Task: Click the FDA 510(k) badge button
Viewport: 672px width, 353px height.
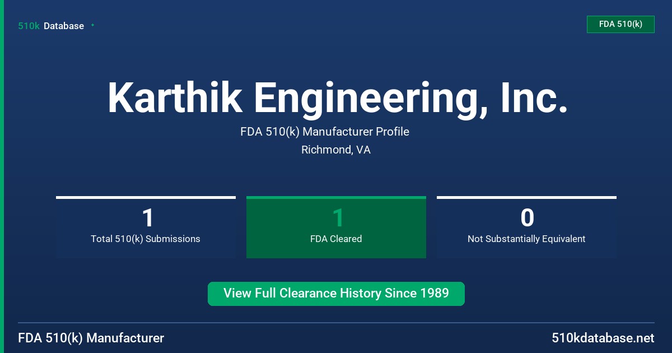Action: (620, 24)
